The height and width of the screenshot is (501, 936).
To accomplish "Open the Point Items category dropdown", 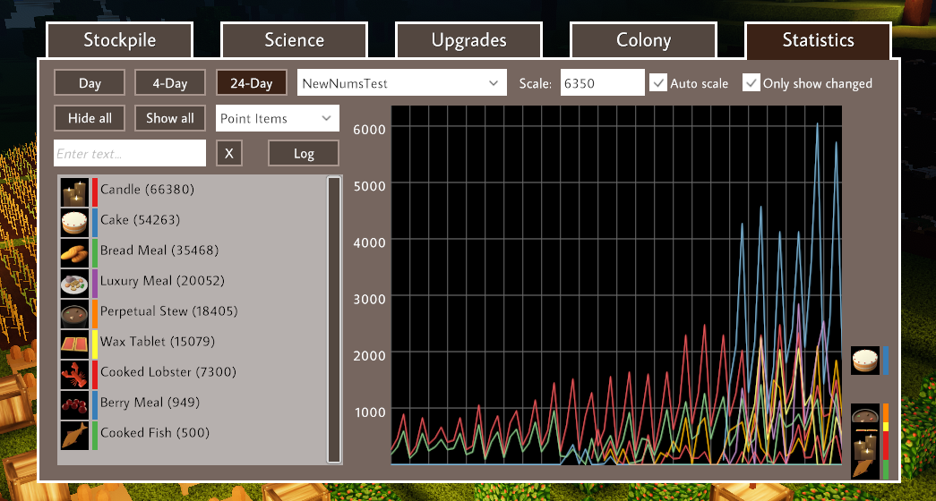I will point(278,118).
